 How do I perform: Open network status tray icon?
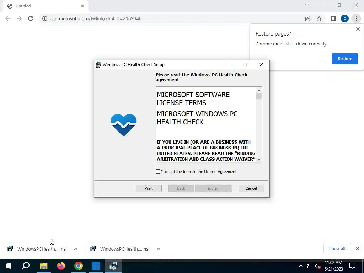[310, 266]
